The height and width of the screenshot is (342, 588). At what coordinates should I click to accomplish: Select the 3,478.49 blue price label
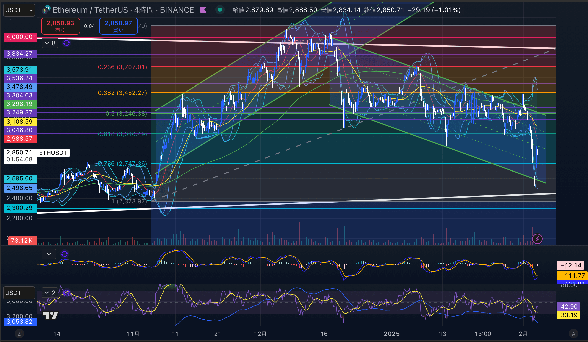point(20,87)
